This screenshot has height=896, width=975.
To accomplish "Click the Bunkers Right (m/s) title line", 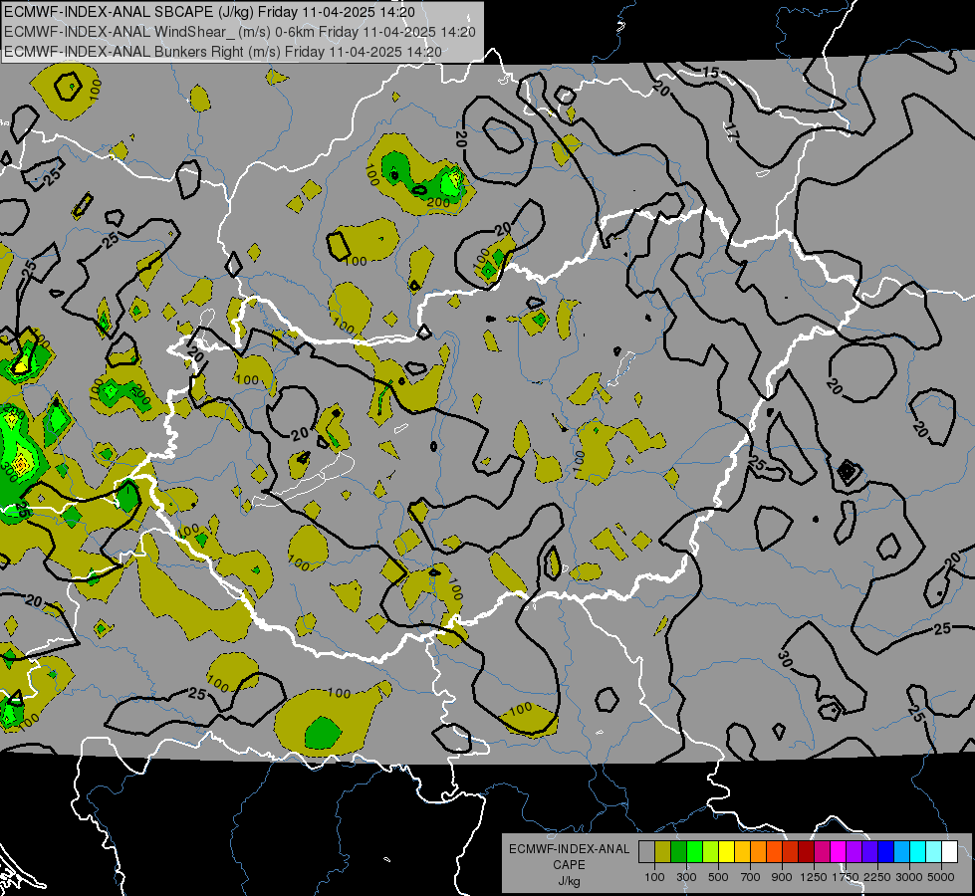I will point(223,52).
